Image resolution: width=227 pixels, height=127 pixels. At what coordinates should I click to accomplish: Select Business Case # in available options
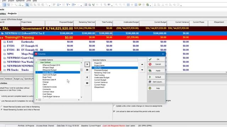[x=49, y=80]
